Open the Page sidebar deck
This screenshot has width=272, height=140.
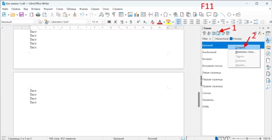[x=268, y=60]
